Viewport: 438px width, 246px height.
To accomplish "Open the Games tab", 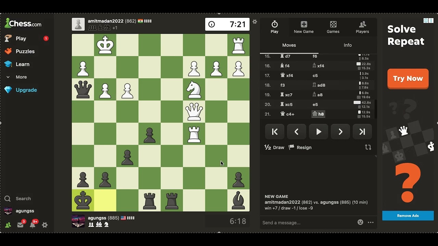I will click(x=333, y=27).
